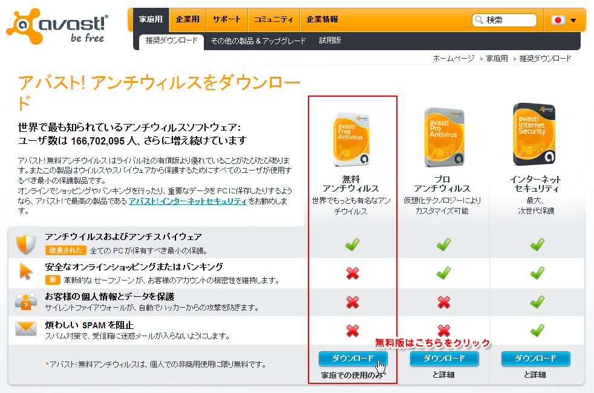Image resolution: width=594 pixels, height=393 pixels.
Task: Click the 無料アンチウィルス red cross in the SPAM row
Action: (x=353, y=331)
